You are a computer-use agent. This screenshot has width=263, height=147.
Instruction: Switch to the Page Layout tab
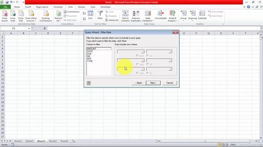tap(42, 7)
